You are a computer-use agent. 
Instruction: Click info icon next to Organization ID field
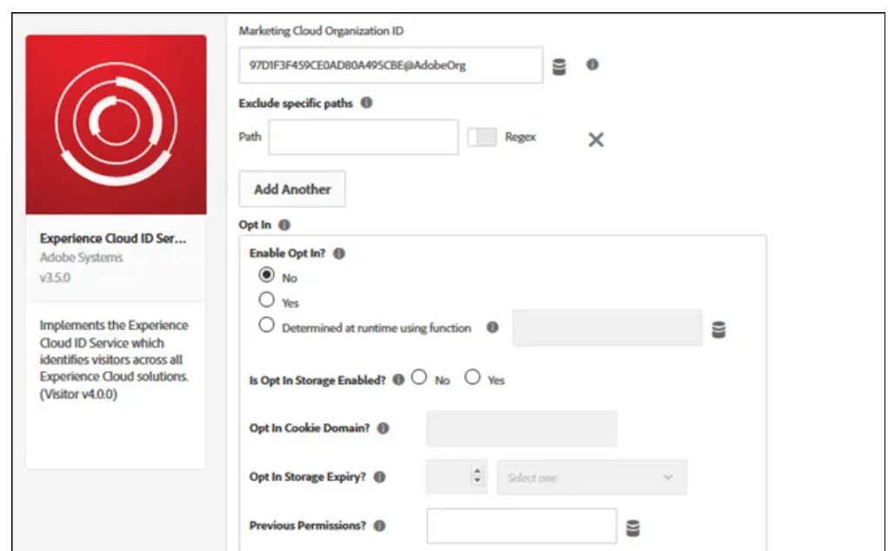tap(592, 64)
